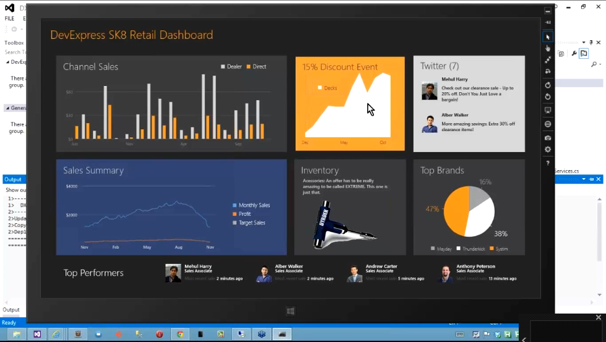Open File Explorer from the taskbar
The image size is (606, 342).
(x=17, y=335)
